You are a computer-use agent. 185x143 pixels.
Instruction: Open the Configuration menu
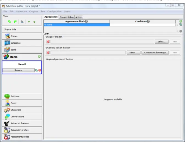54,12
